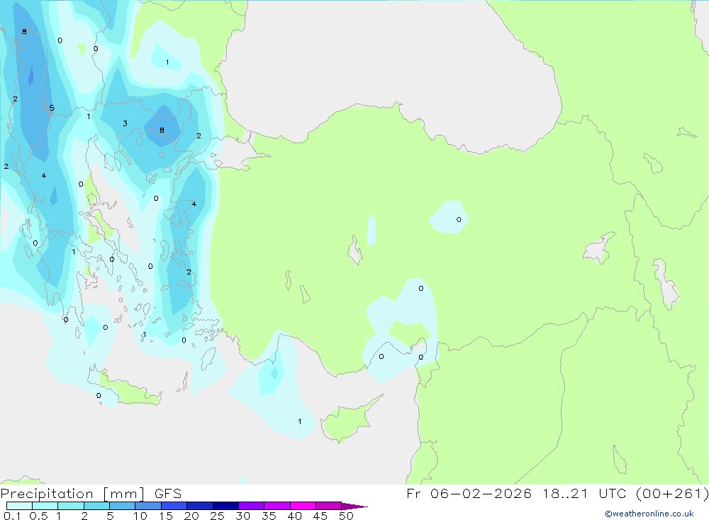Click the value '1' southwest of Cyprus
Image resolution: width=709 pixels, height=520 pixels.
coord(300,421)
